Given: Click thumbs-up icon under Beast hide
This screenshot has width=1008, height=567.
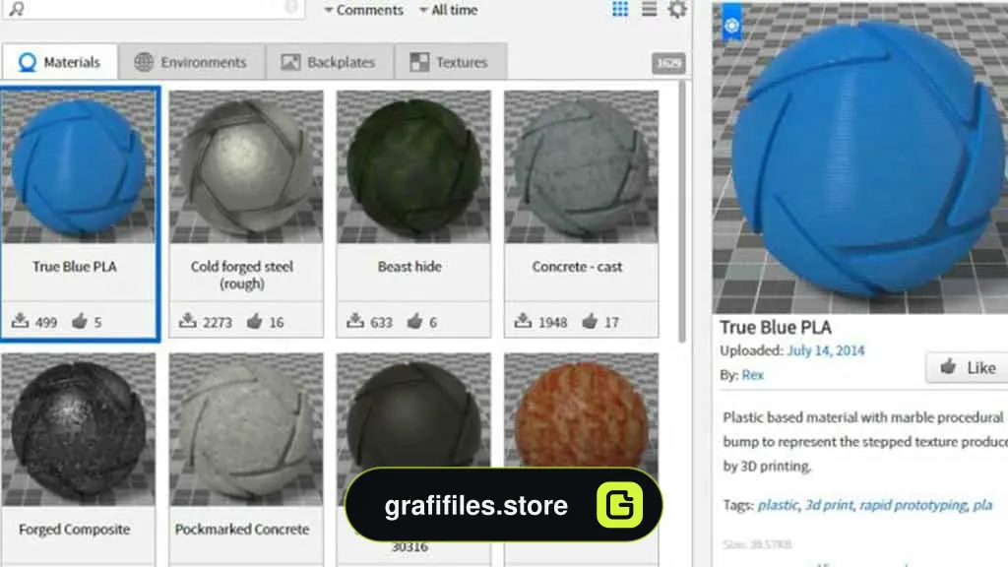Looking at the screenshot, I should [x=414, y=320].
